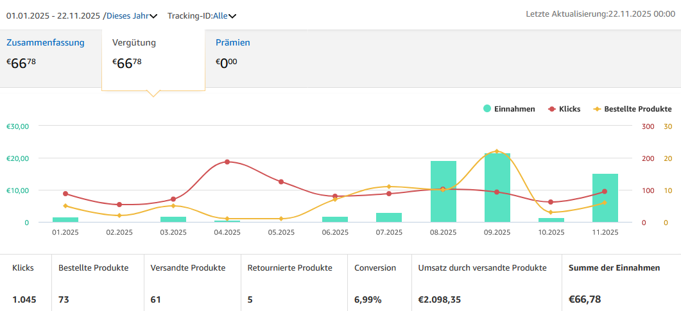Open the Prämien tab
Screen dimensions: 681x311
coord(233,43)
